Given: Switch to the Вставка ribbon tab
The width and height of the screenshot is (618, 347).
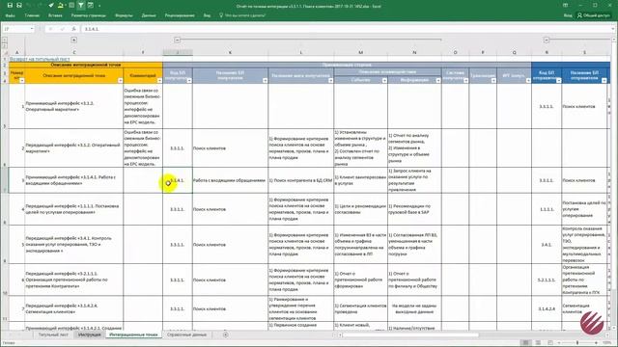Looking at the screenshot, I should point(55,15).
